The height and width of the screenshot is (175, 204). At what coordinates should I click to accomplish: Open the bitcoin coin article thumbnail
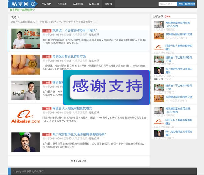pos(26,64)
